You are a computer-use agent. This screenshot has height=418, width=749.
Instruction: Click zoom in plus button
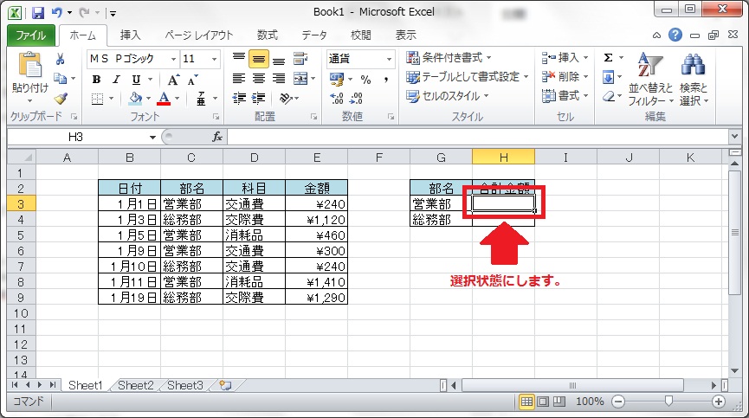point(719,402)
